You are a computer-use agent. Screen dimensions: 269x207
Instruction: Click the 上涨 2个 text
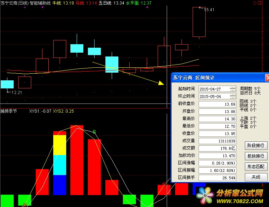[x=248, y=118]
